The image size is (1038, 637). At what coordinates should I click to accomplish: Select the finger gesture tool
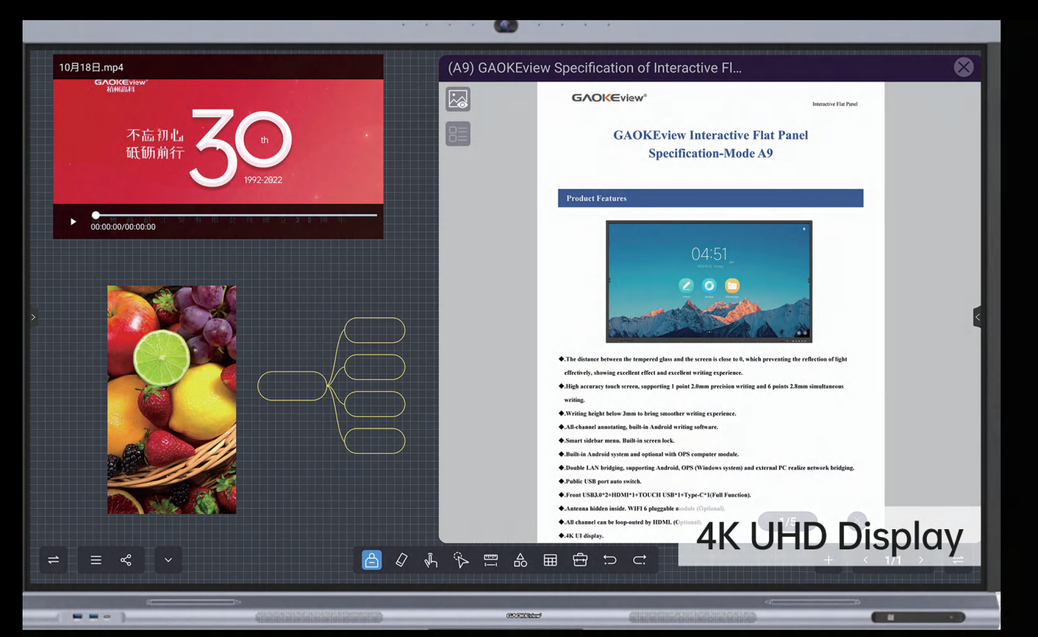click(431, 559)
